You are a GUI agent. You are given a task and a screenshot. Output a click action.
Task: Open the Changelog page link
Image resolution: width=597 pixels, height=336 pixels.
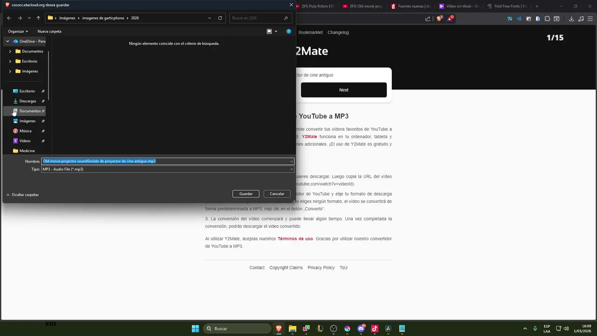click(338, 32)
